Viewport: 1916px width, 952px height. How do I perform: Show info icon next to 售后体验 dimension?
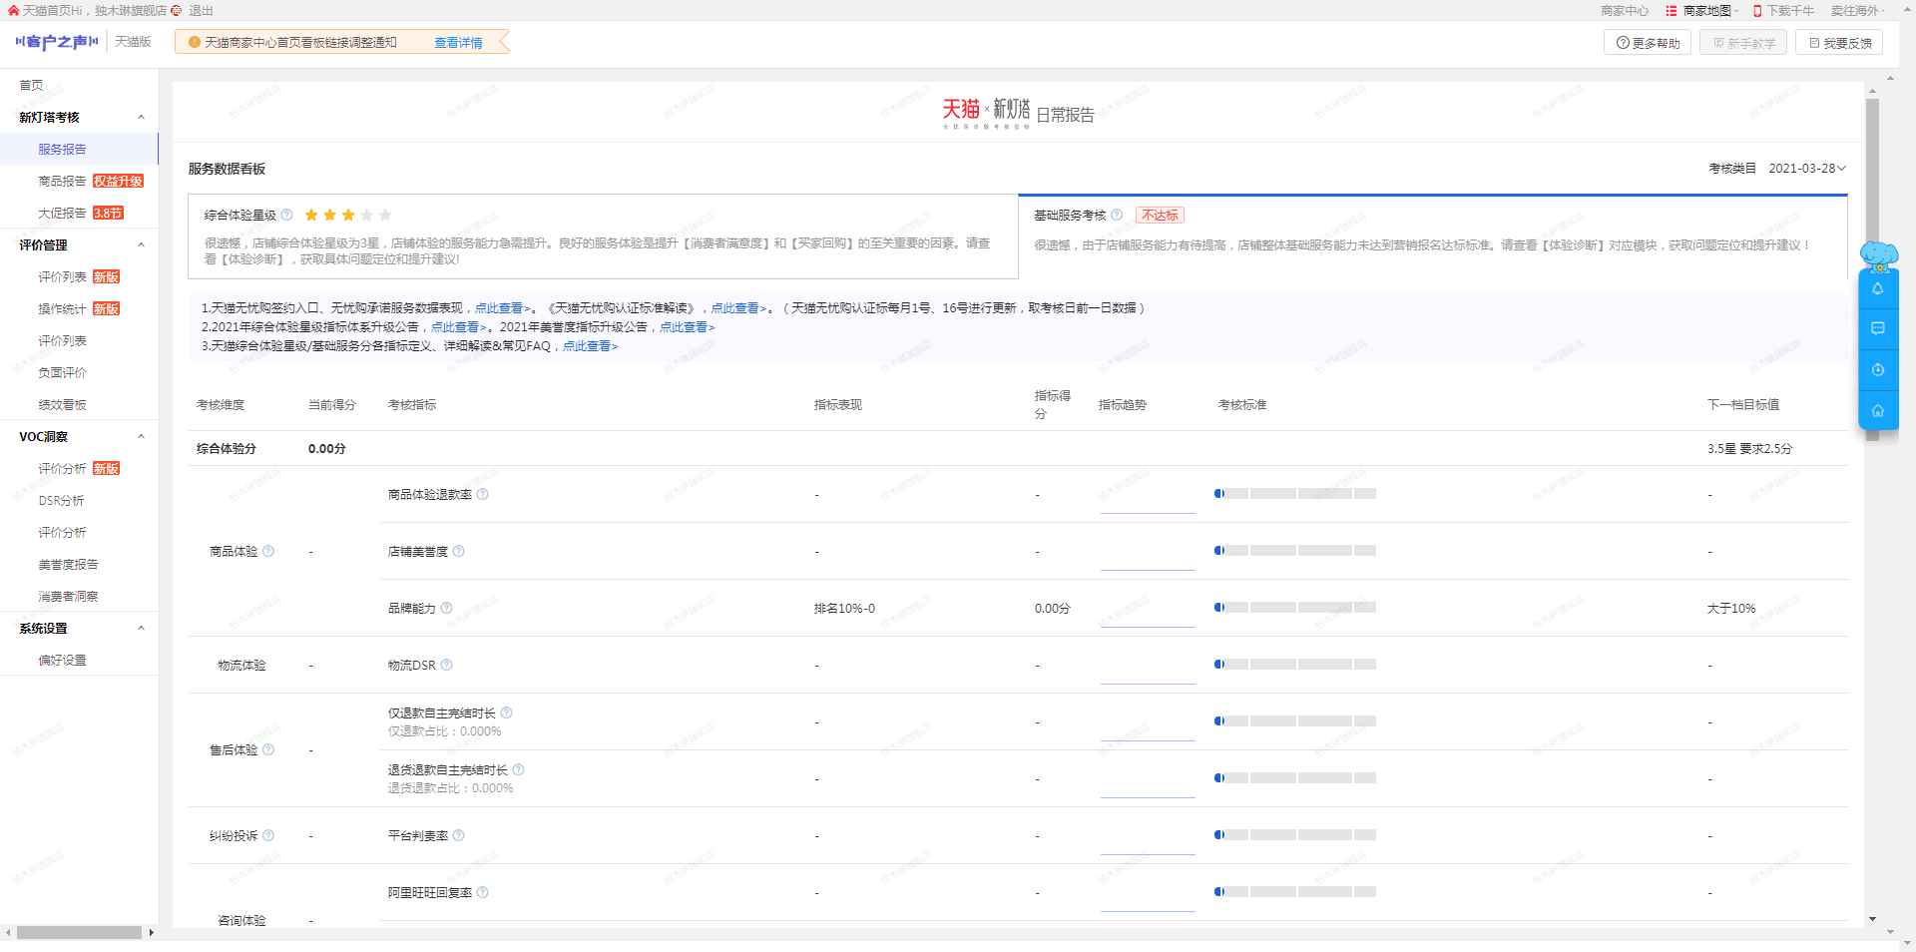coord(268,749)
